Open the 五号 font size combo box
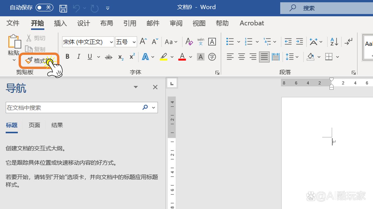The image size is (373, 209). (126, 42)
